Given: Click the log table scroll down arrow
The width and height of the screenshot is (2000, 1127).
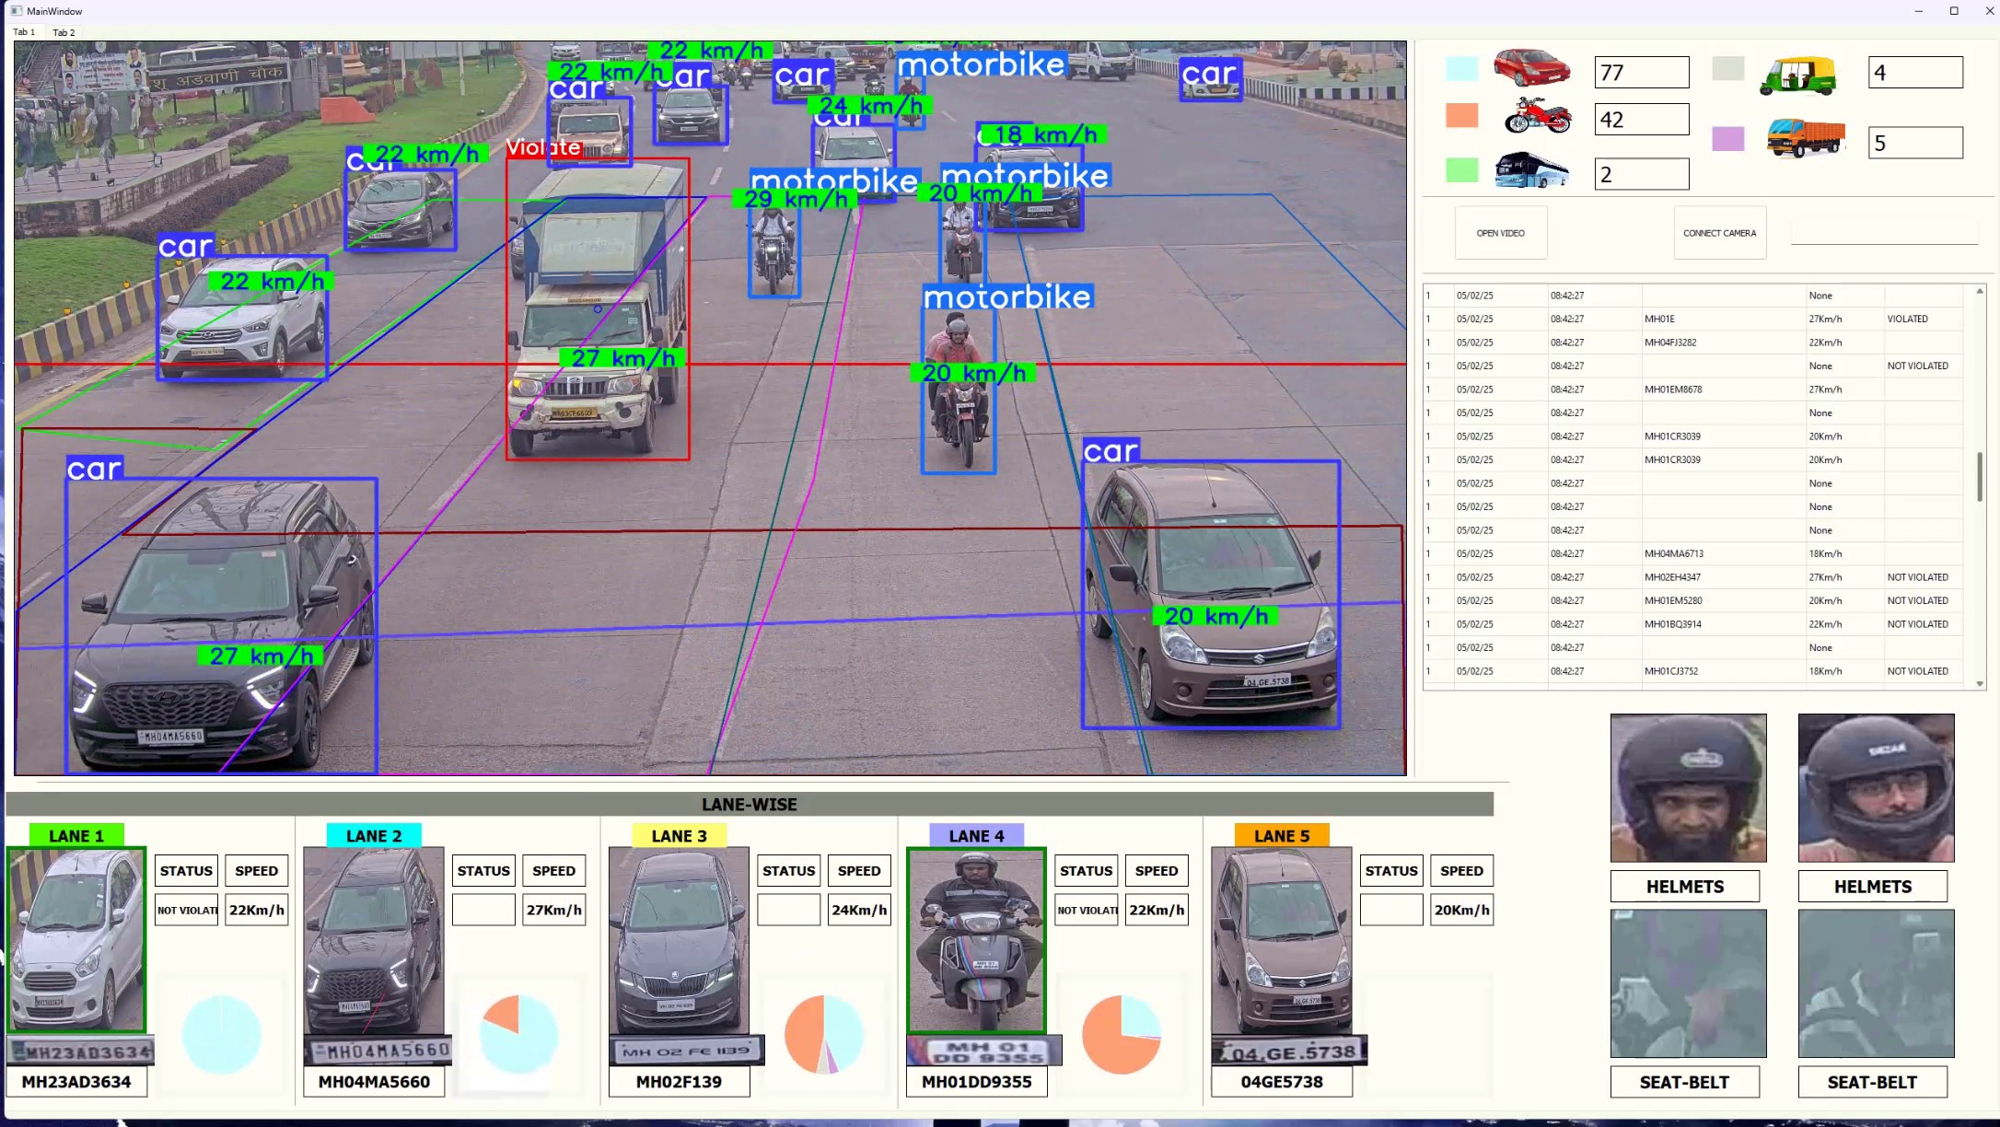Looking at the screenshot, I should (1980, 683).
